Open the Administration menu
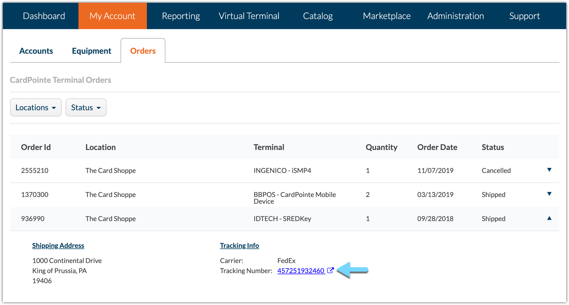The height and width of the screenshot is (305, 569). point(455,16)
